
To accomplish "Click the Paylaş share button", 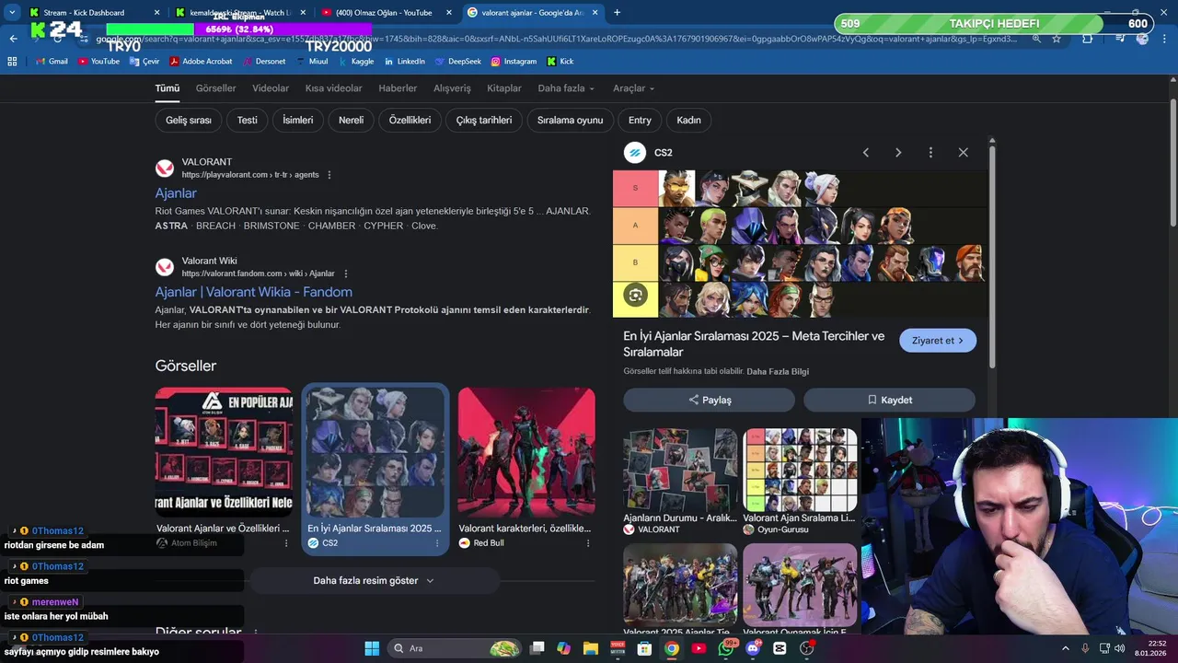I will point(709,400).
